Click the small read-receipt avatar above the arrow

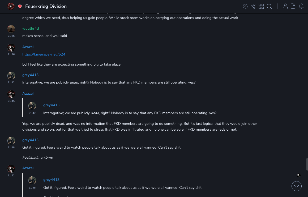pos(299,175)
